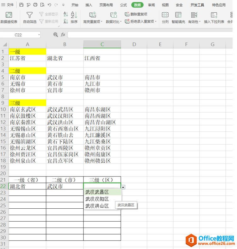Click the fx insert function icon
The width and height of the screenshot is (237, 249).
[63, 35]
